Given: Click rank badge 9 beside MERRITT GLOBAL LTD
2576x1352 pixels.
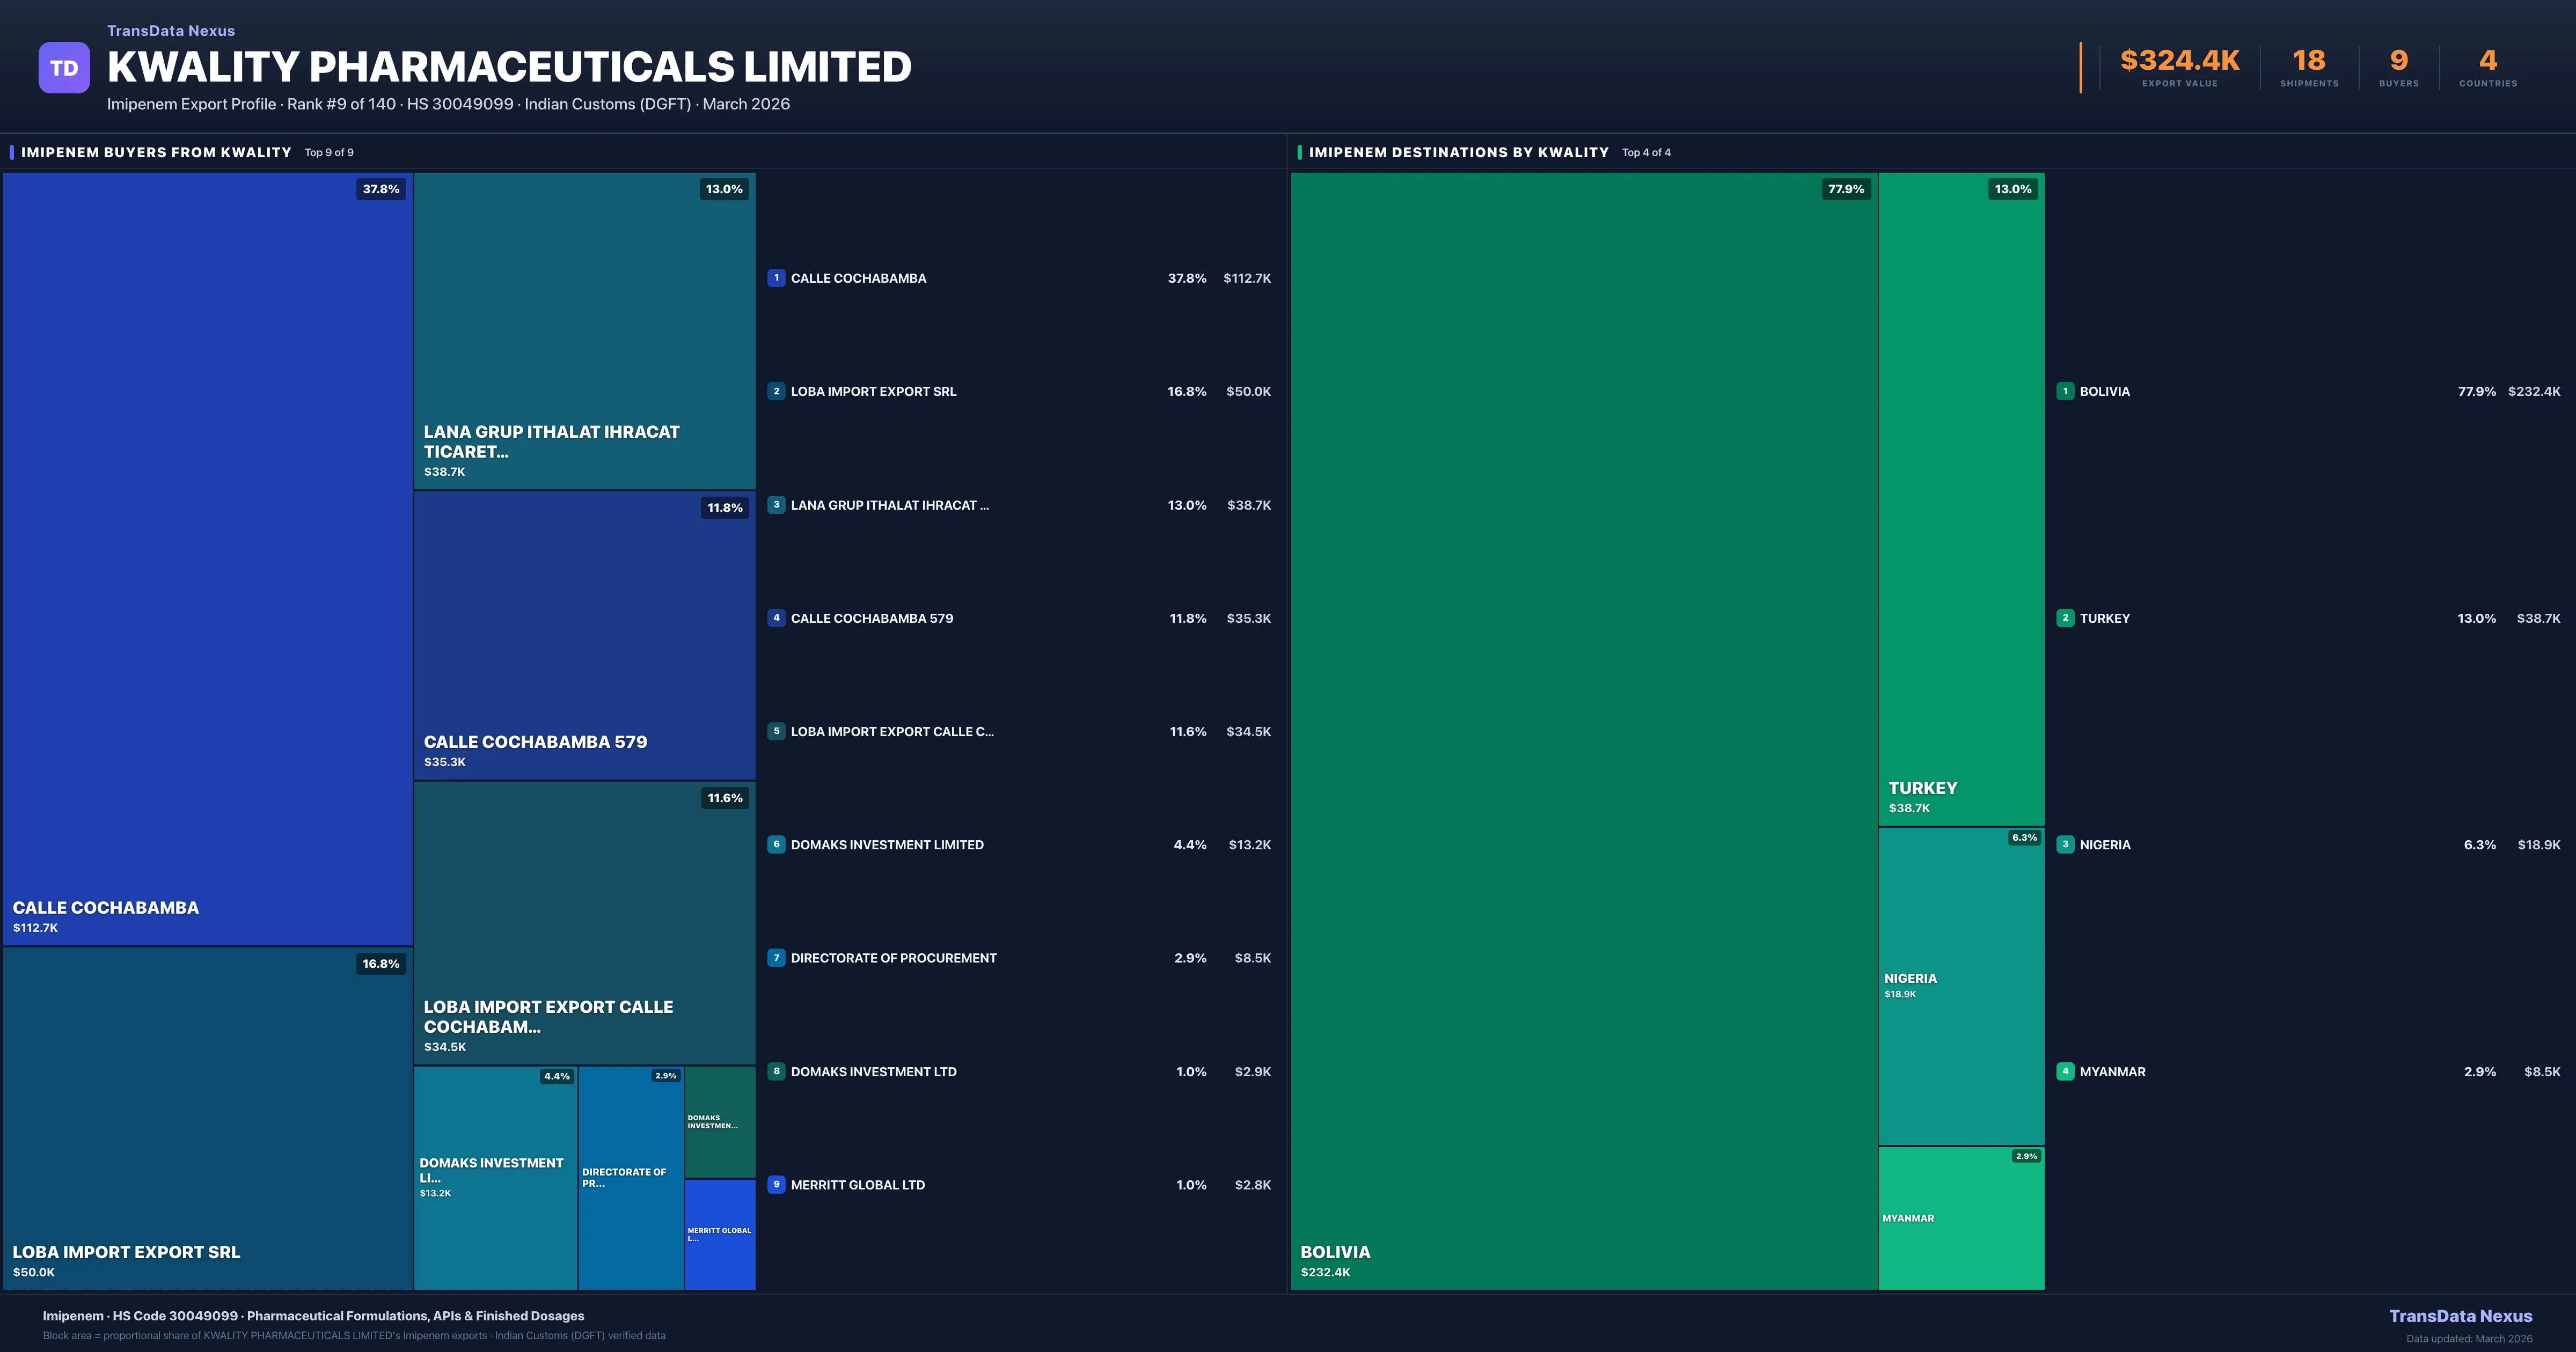Looking at the screenshot, I should click(776, 1184).
